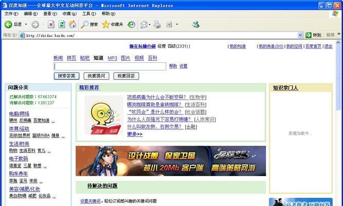Open the 美容/减肥/化妆 category
Image resolution: width=343 pixels, height=206 pixels.
tap(25, 188)
